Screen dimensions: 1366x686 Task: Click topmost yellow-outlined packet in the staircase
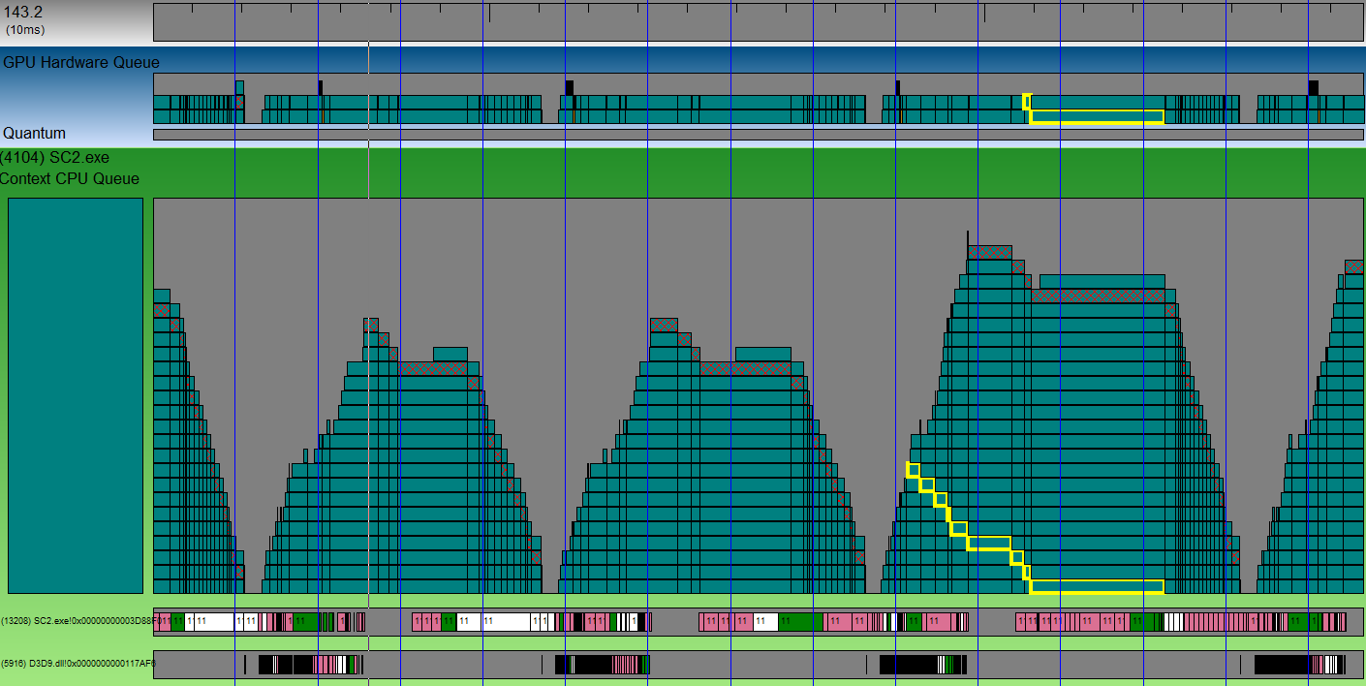click(x=913, y=470)
